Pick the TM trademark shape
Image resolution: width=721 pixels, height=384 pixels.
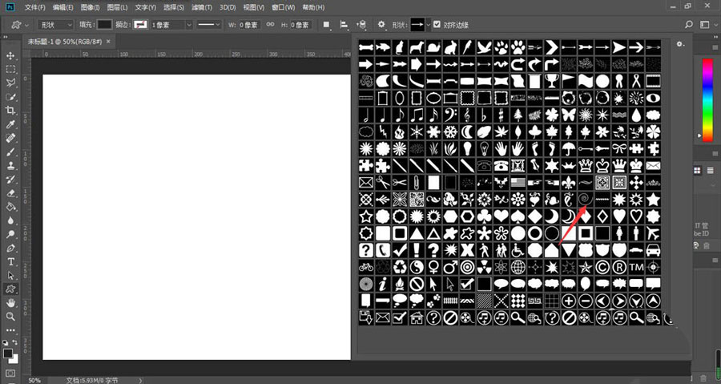click(x=636, y=267)
